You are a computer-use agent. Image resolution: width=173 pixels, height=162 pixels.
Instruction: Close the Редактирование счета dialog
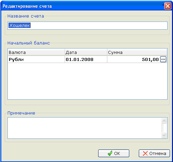pos(168,6)
